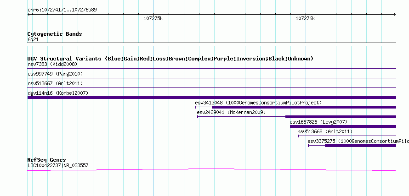Open esv3375275 variant label
This screenshot has width=409, height=196.
coord(358,141)
